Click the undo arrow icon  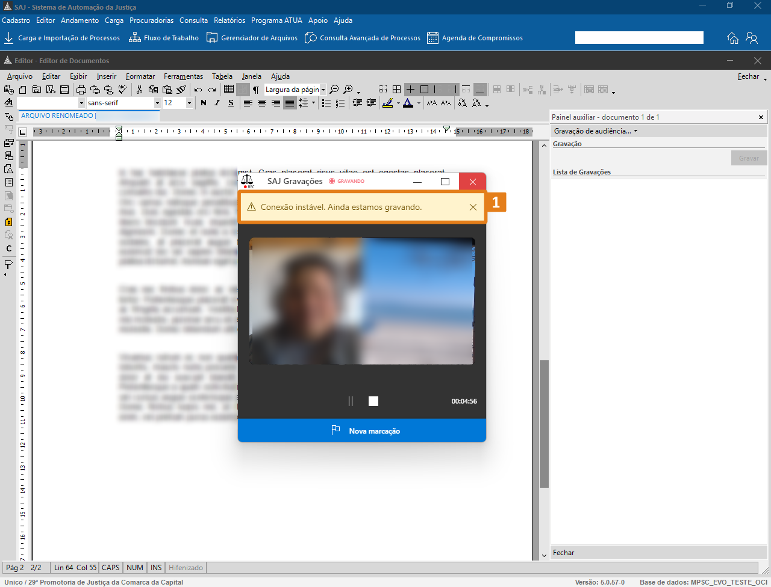coord(198,90)
